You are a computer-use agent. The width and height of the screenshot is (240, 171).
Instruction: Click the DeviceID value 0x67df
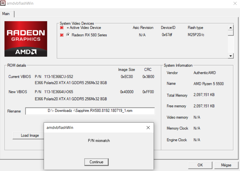click(167, 35)
